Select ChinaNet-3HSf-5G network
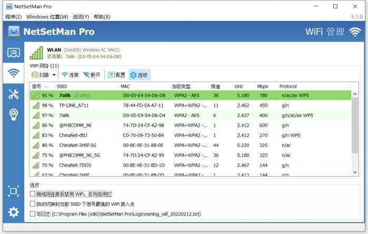Screen dimensions: 368x234 tap(191, 145)
